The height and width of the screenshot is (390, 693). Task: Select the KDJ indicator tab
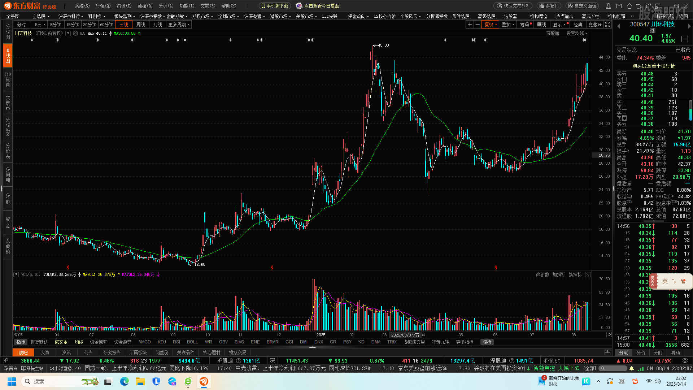click(x=162, y=342)
